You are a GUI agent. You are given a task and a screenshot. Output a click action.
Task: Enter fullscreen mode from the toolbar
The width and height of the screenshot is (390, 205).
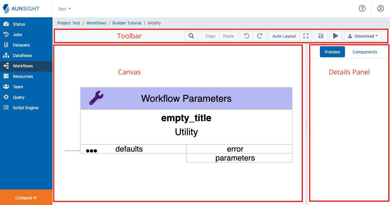[x=306, y=36]
